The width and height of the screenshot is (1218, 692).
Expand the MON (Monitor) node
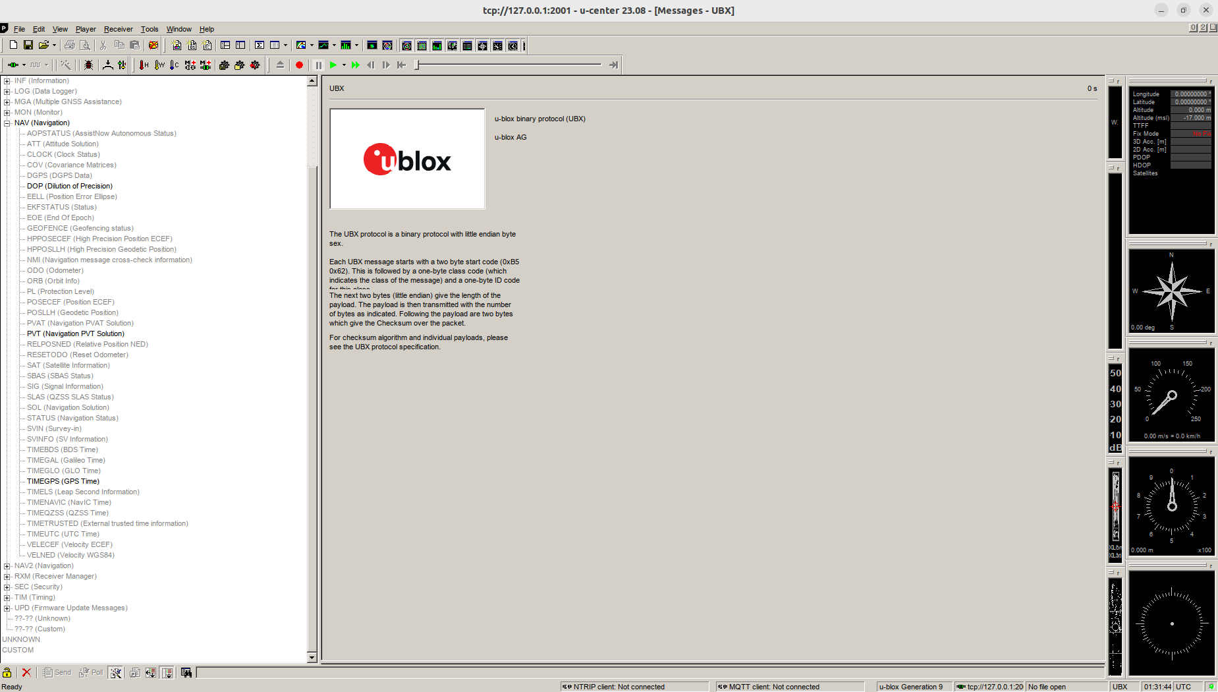click(7, 112)
